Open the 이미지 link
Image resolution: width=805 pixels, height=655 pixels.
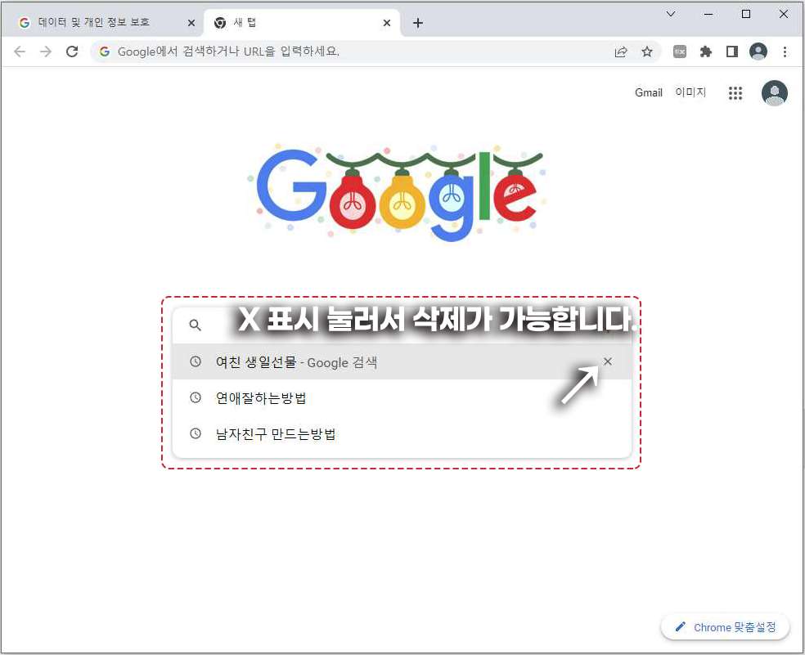pyautogui.click(x=690, y=92)
